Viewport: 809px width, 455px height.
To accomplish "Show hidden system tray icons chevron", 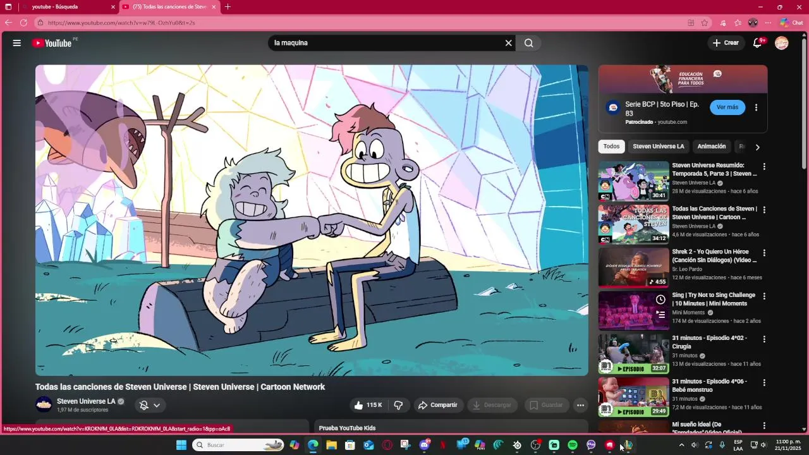I will 681,445.
